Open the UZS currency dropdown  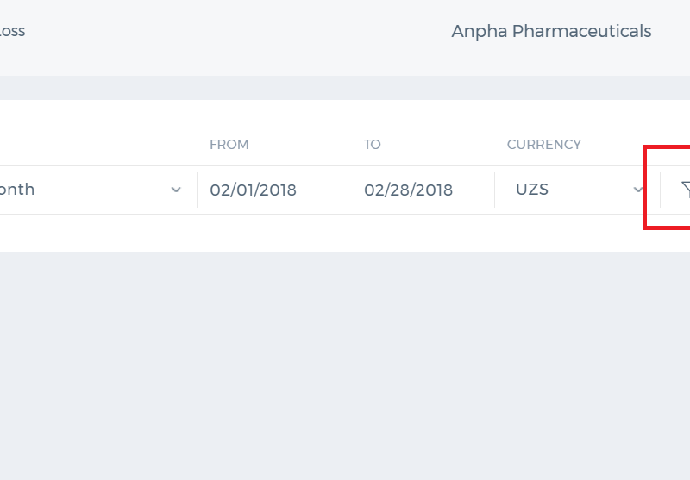point(577,190)
